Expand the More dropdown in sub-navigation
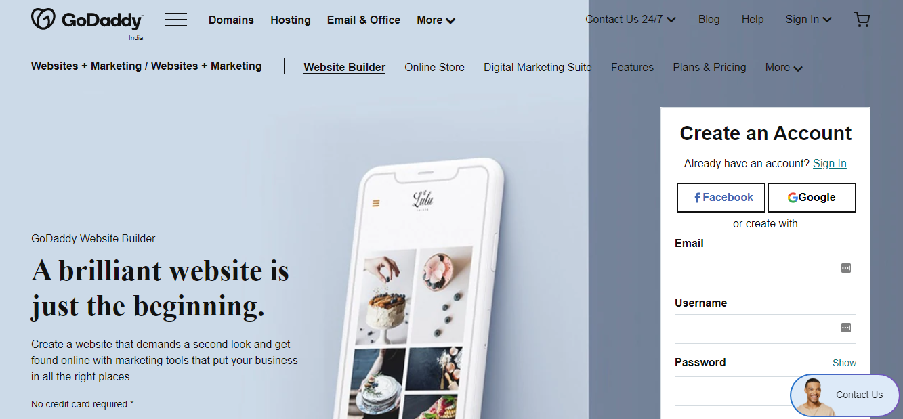 coord(784,68)
